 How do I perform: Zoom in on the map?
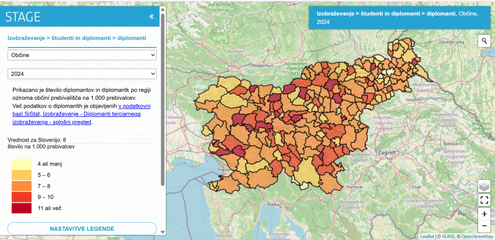pos(484,213)
